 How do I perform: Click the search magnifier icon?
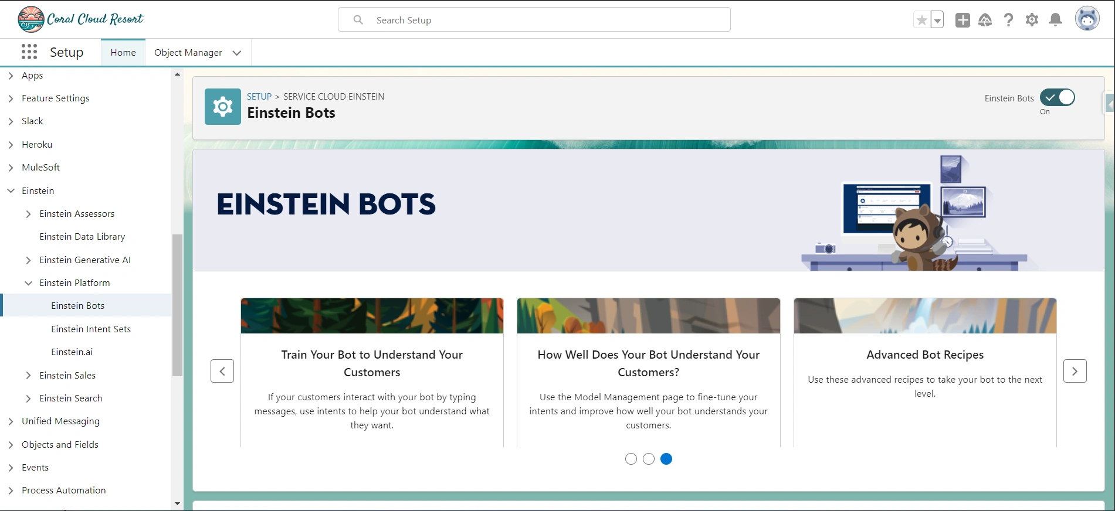pos(358,20)
